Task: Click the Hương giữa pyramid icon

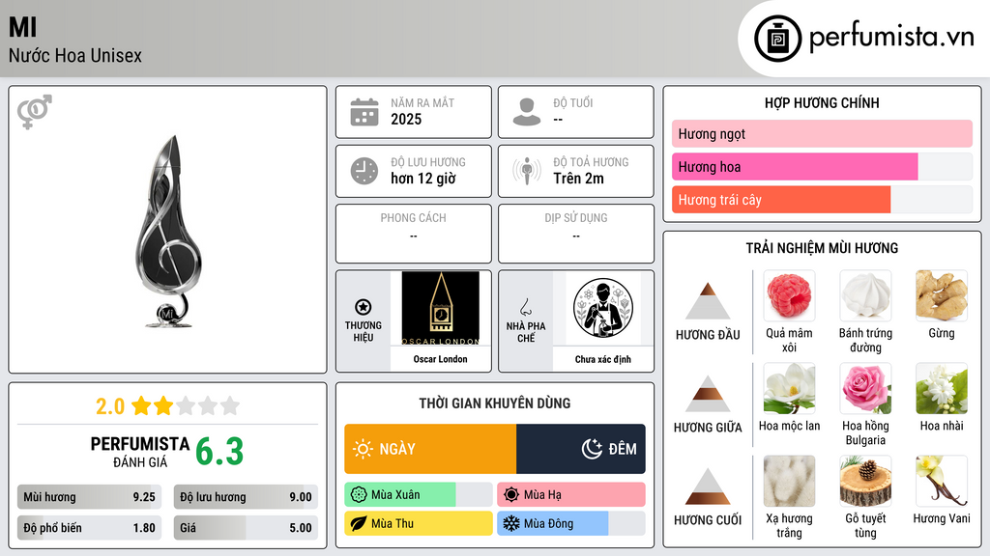Action: pos(708,394)
